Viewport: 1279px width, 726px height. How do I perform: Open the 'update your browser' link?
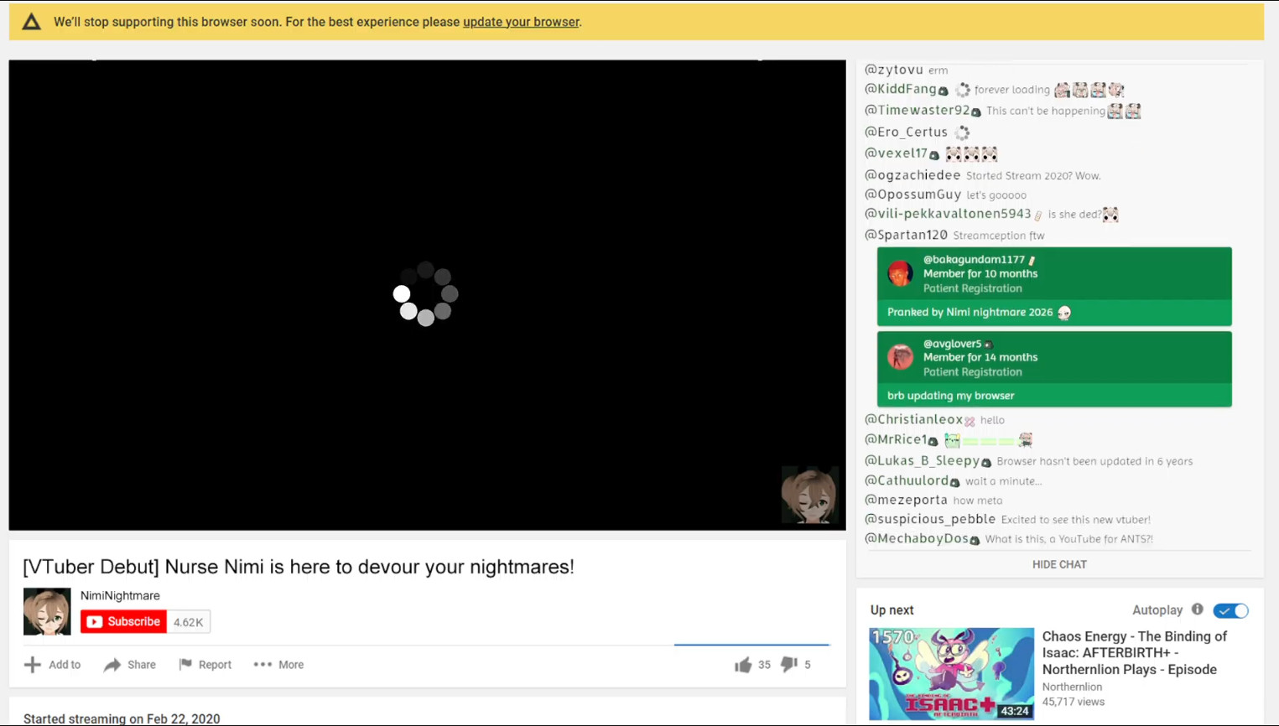coord(521,22)
